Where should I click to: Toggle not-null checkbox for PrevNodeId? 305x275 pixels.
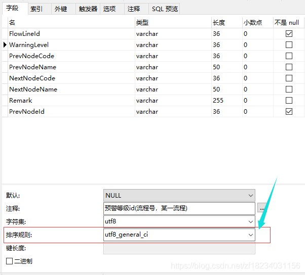click(x=289, y=111)
